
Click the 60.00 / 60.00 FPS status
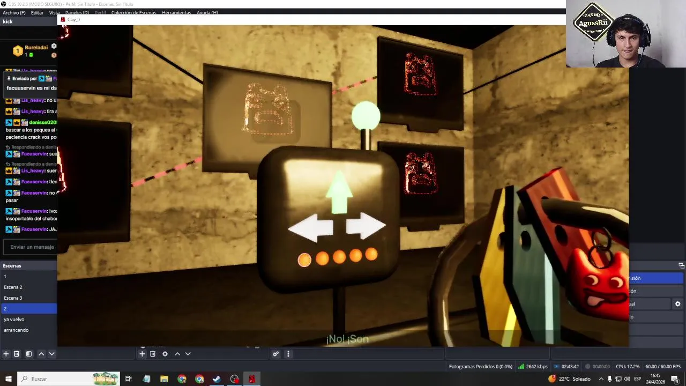click(x=663, y=367)
